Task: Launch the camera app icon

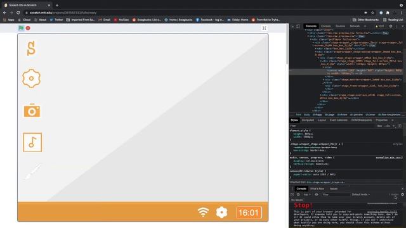Action: click(32, 110)
